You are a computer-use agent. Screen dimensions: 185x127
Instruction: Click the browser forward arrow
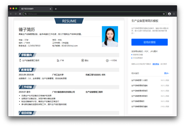[15, 14]
